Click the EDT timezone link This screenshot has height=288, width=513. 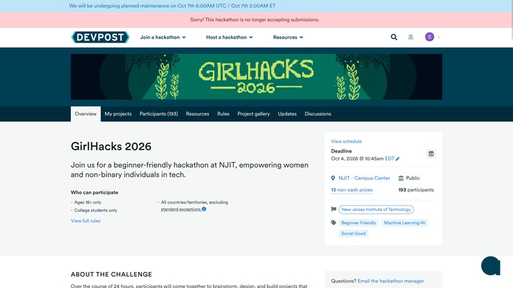(390, 158)
